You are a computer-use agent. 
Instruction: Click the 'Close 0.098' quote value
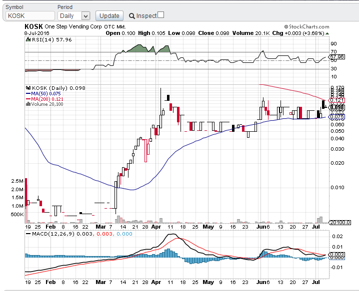(213, 33)
